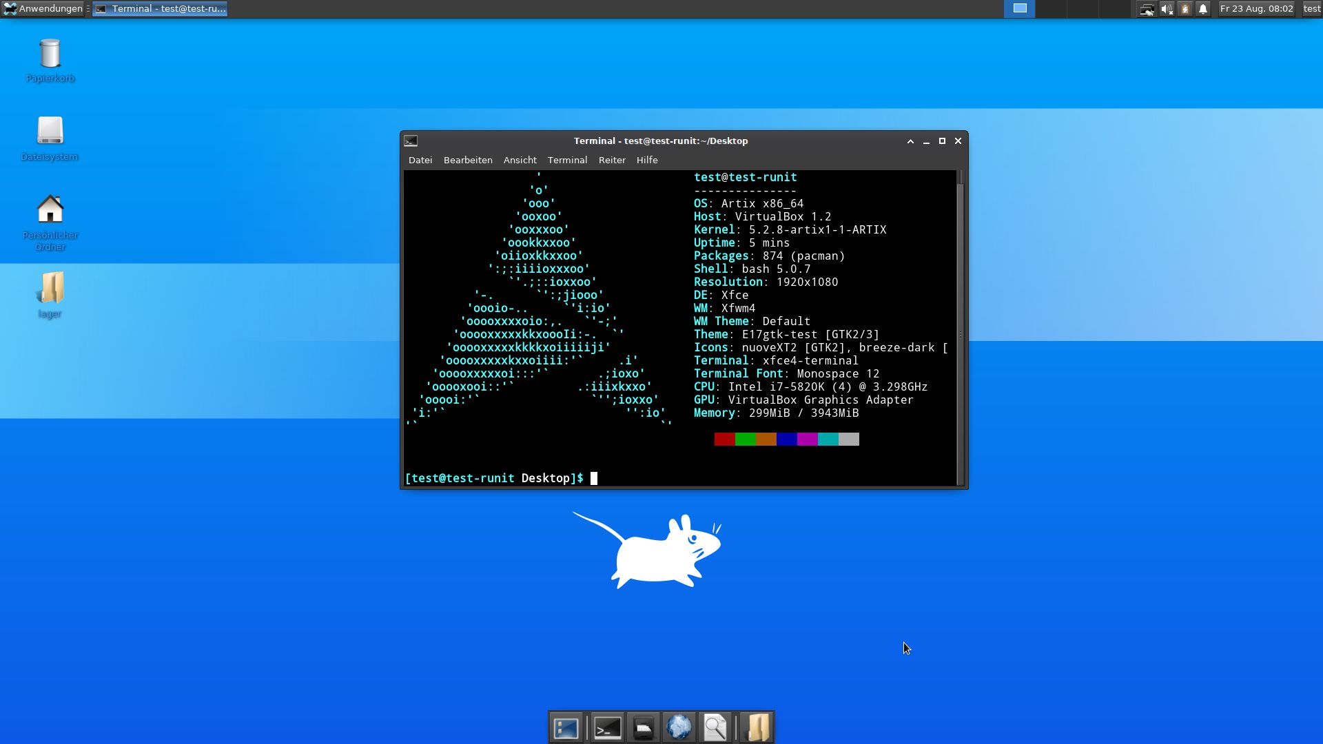Select the Papierkorb trash desktop icon
Viewport: 1323px width, 744px height.
(50, 61)
